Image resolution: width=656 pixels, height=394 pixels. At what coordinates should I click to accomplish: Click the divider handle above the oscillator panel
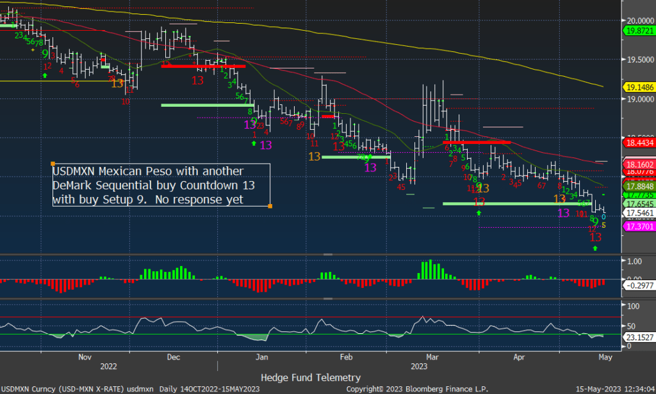pos(328,299)
